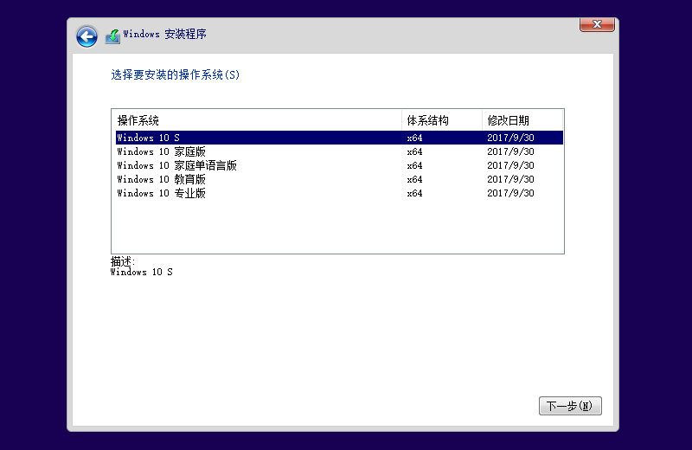
Task: Click the 体系结构 column header
Action: [x=442, y=120]
